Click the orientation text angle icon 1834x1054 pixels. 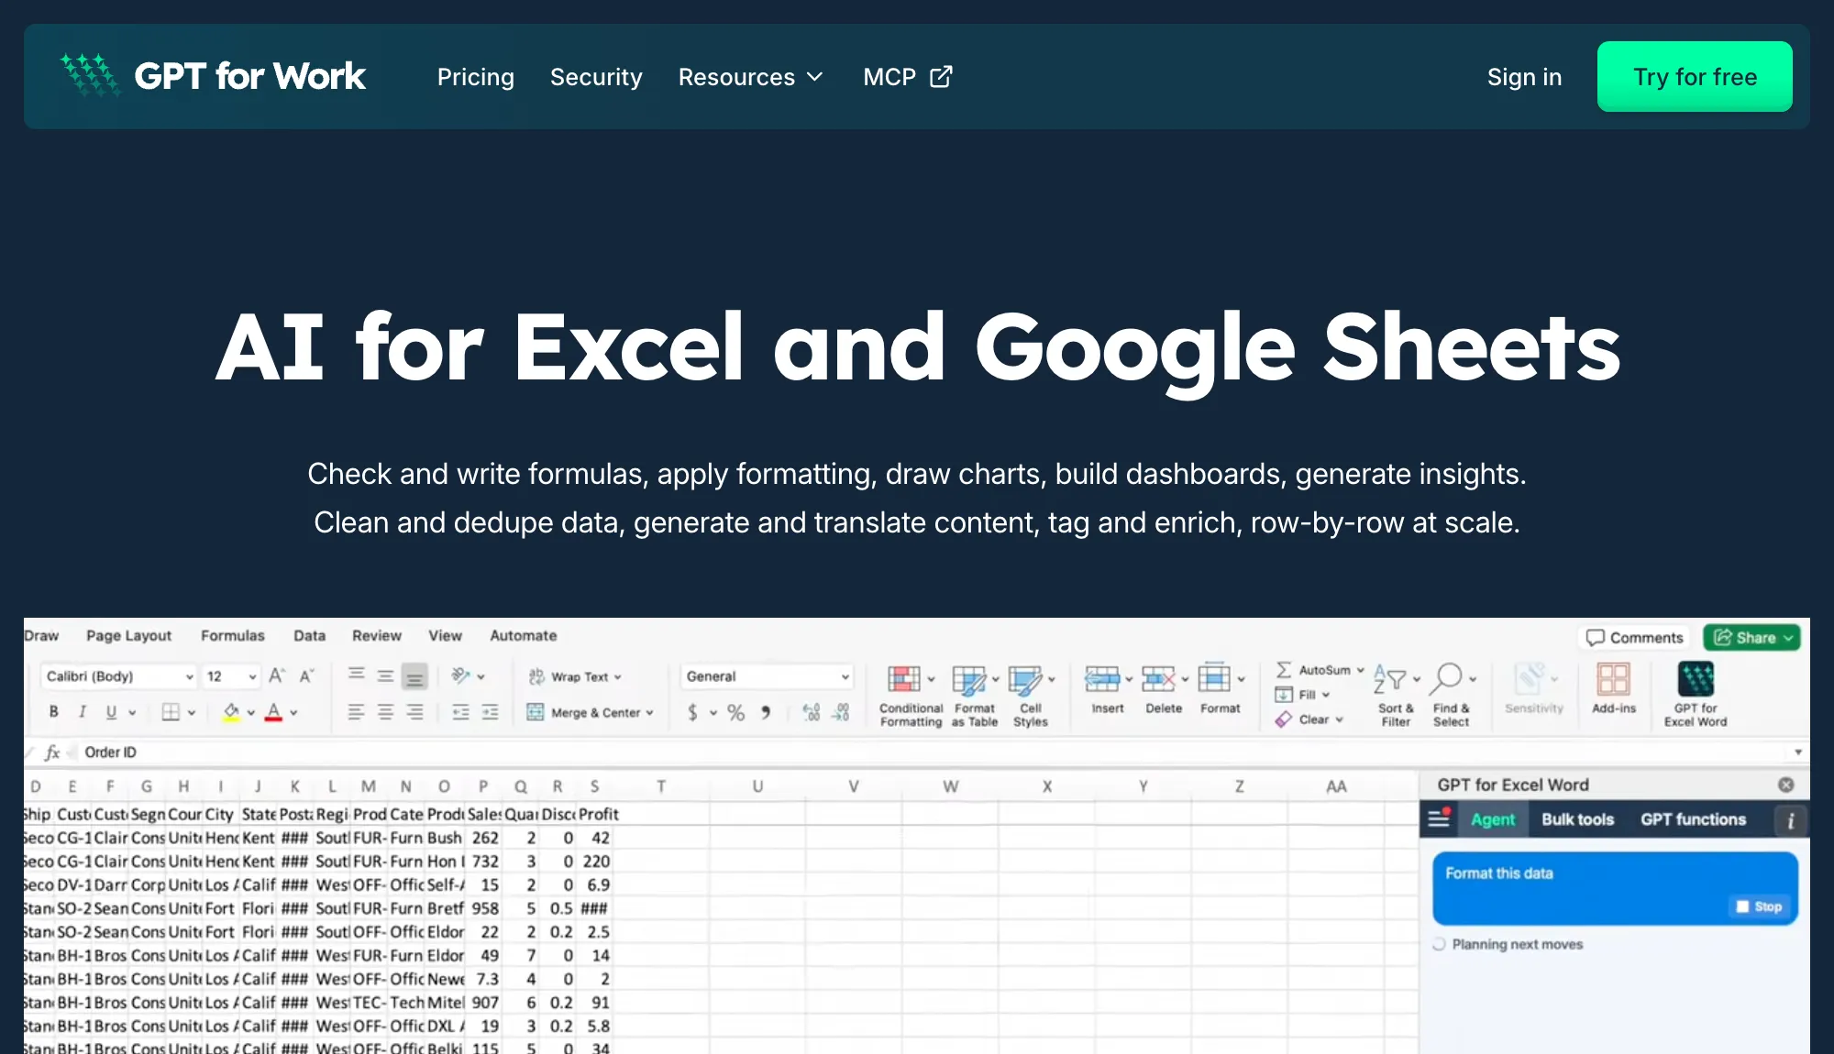point(460,675)
